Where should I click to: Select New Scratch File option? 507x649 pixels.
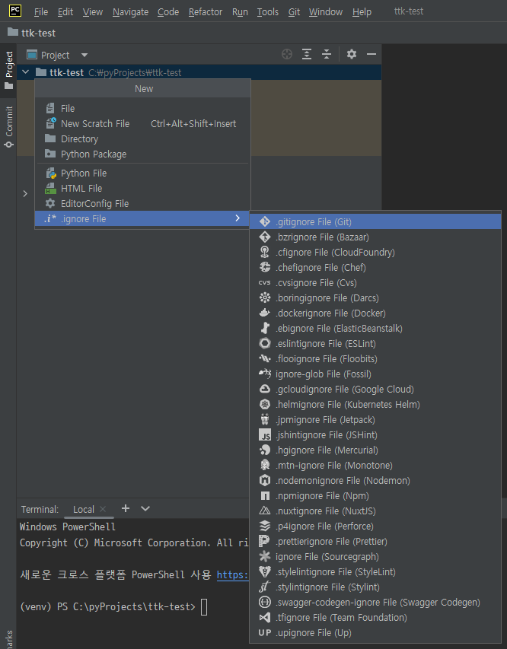point(143,124)
